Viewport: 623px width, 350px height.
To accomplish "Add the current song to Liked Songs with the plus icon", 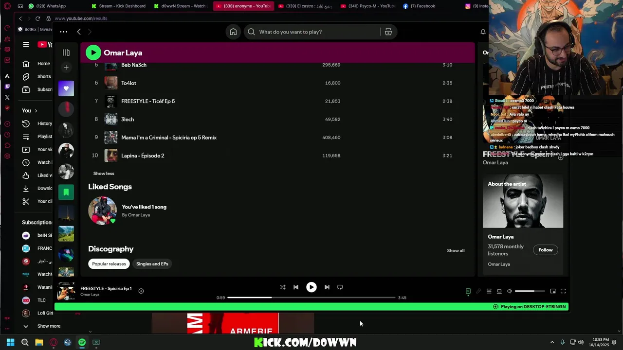I will tap(141, 291).
